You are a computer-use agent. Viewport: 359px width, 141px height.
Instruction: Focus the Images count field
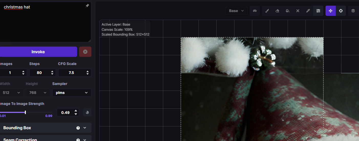point(10,73)
